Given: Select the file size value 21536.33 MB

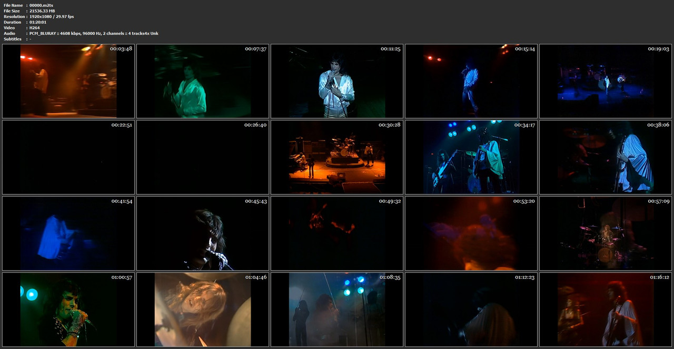Looking at the screenshot, I should (x=42, y=11).
